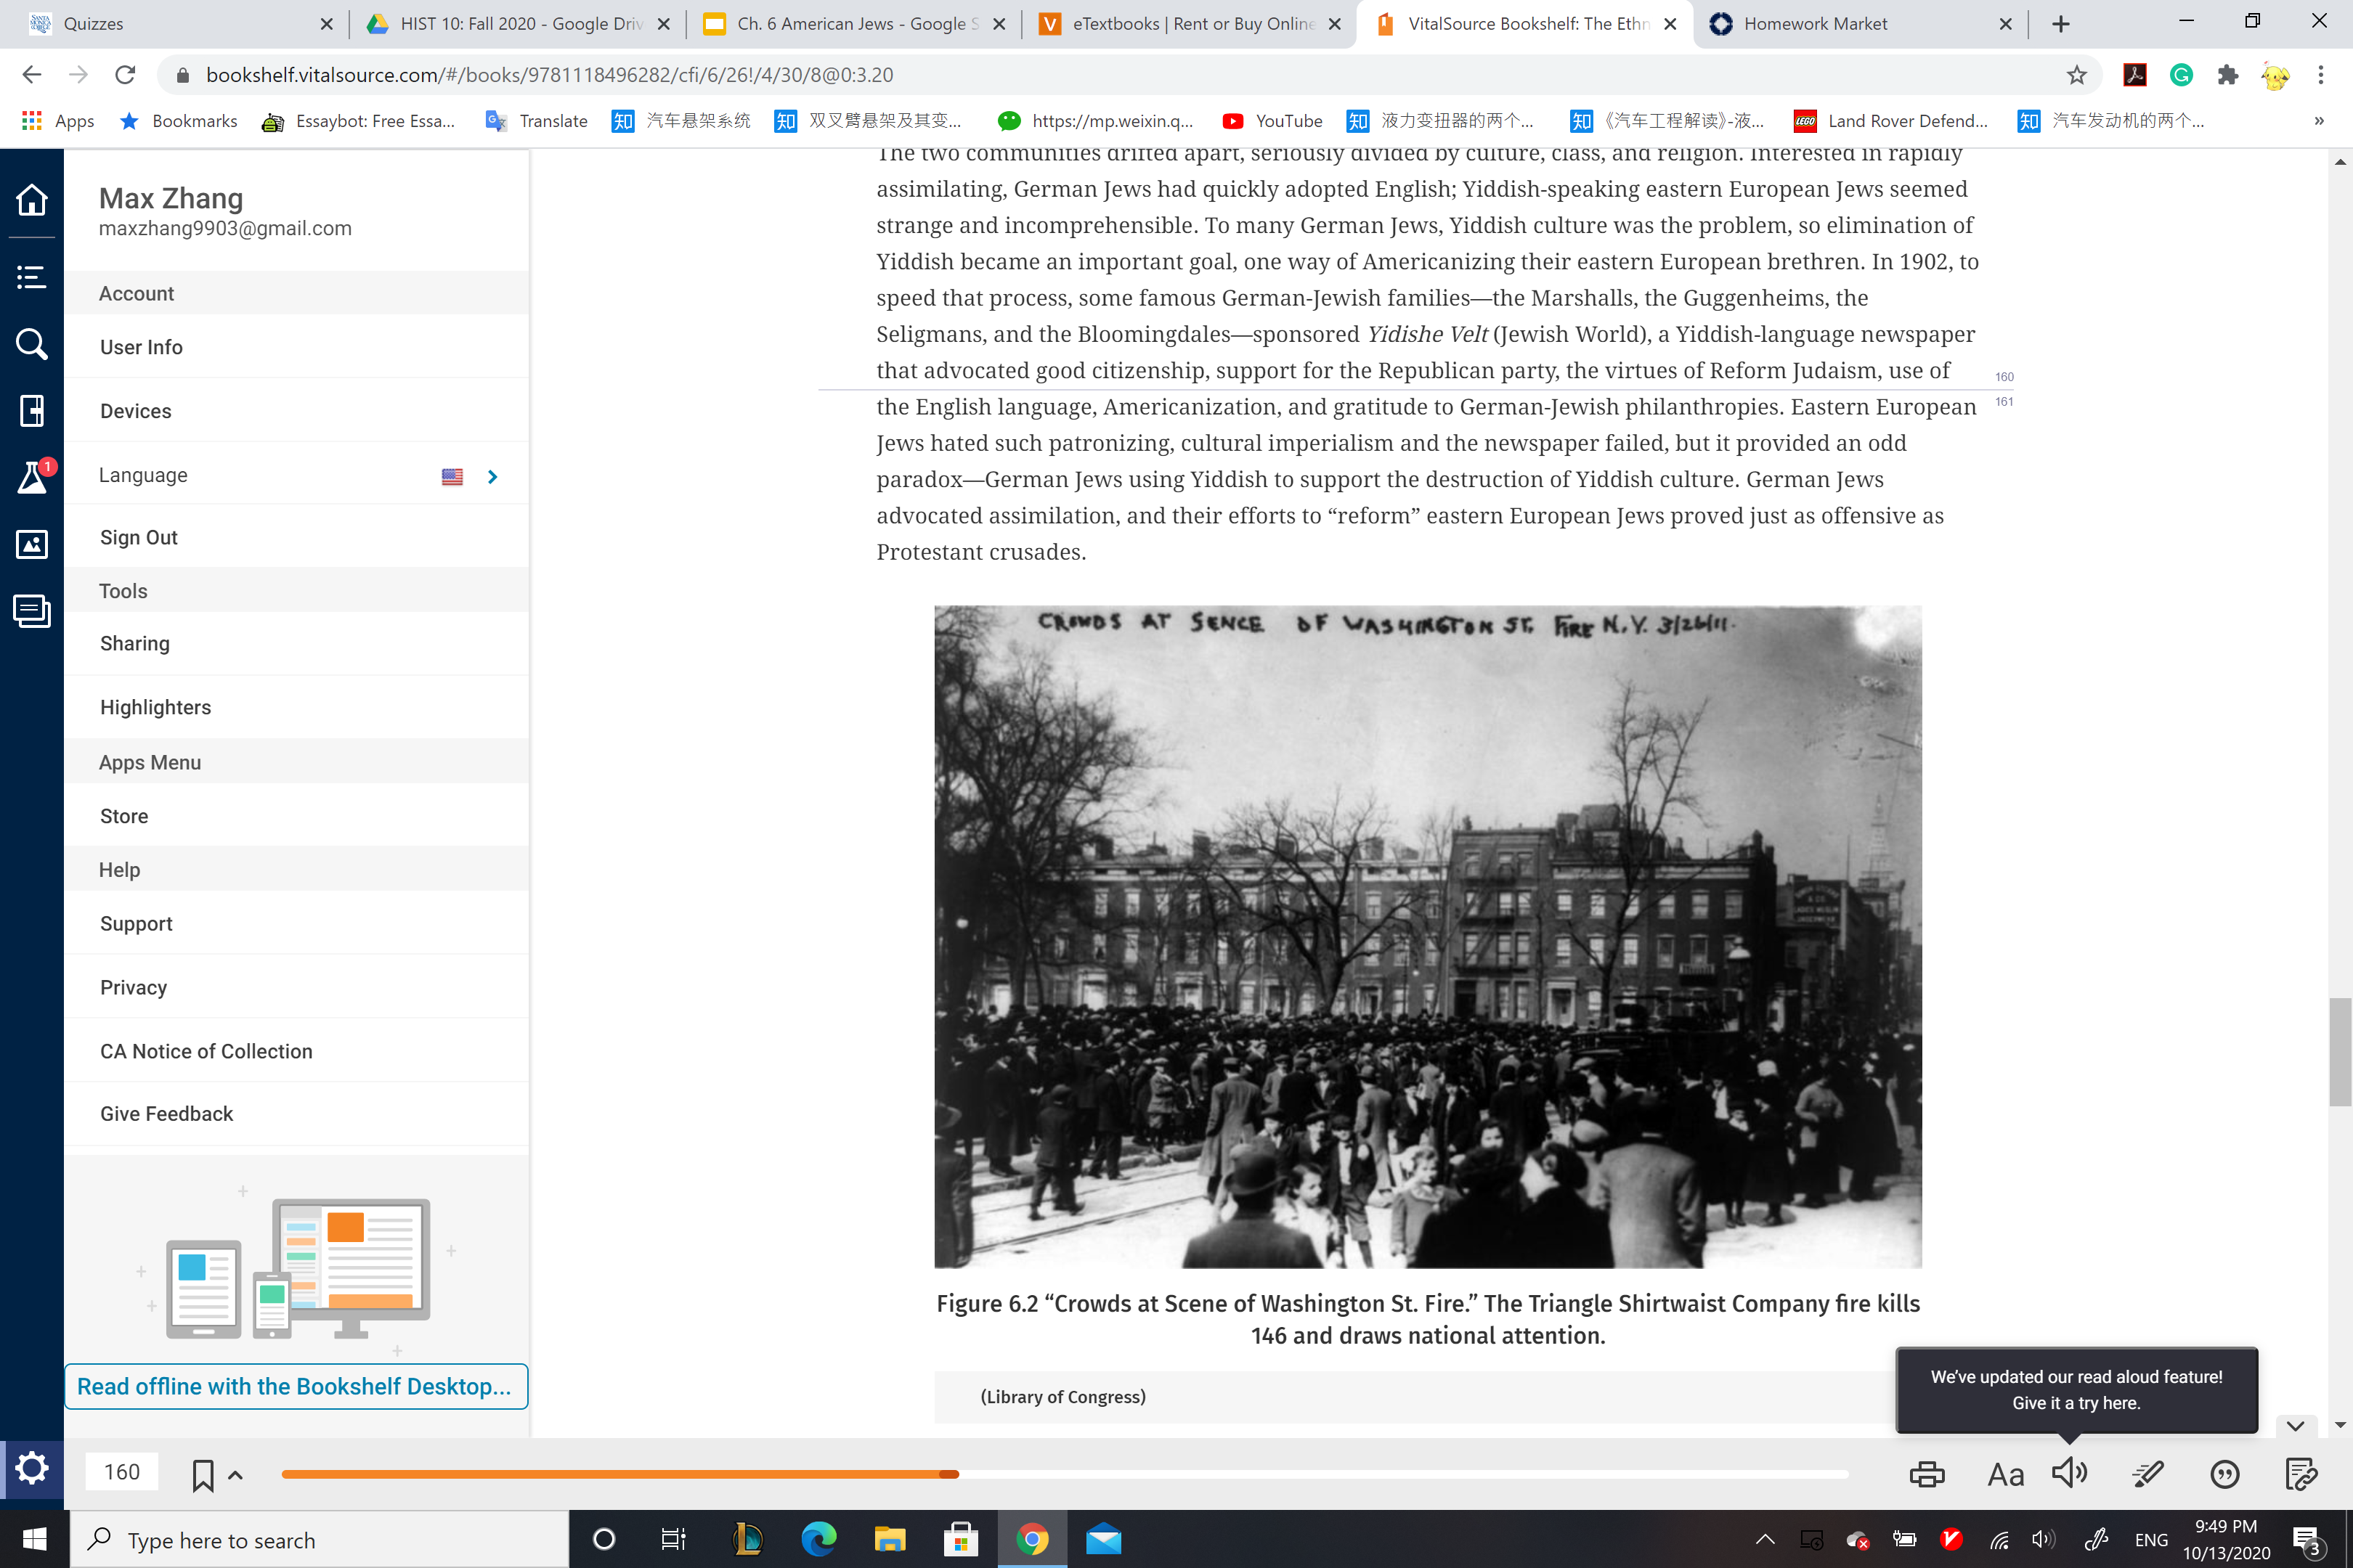Show hidden system tray icons
The width and height of the screenshot is (2353, 1568).
coord(1765,1539)
